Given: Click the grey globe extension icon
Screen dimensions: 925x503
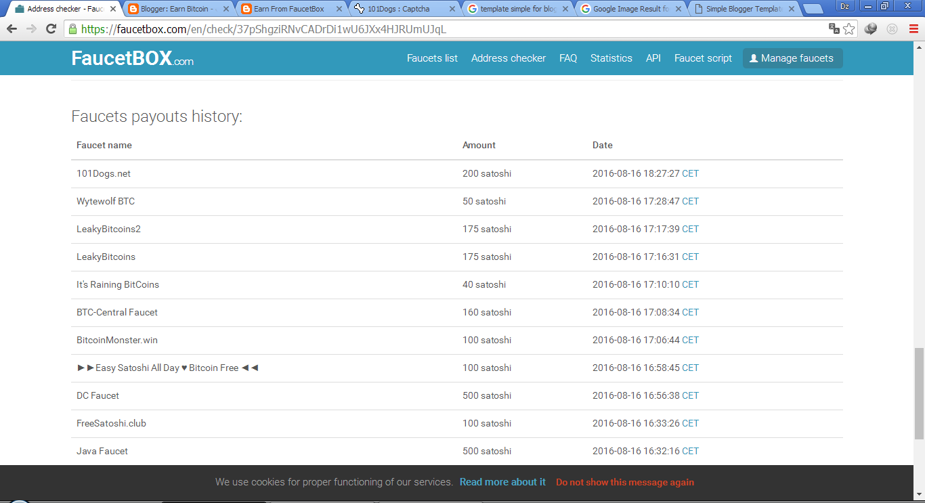Looking at the screenshot, I should [871, 29].
